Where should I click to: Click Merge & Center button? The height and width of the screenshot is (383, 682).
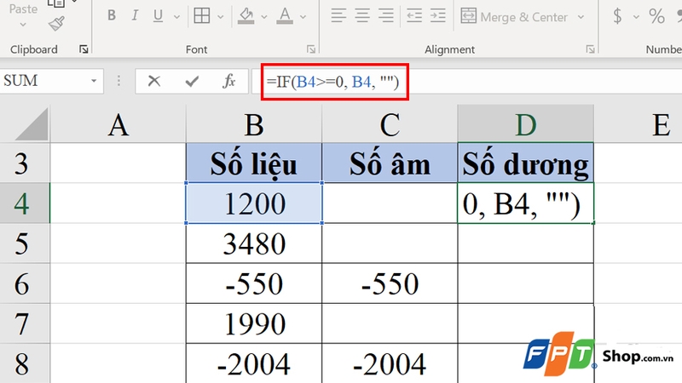514,17
